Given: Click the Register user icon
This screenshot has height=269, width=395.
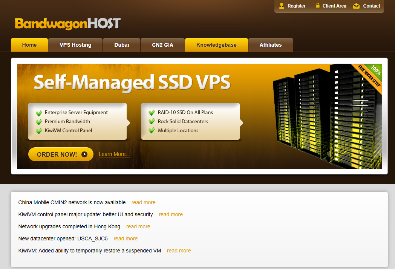Looking at the screenshot, I should [x=282, y=6].
